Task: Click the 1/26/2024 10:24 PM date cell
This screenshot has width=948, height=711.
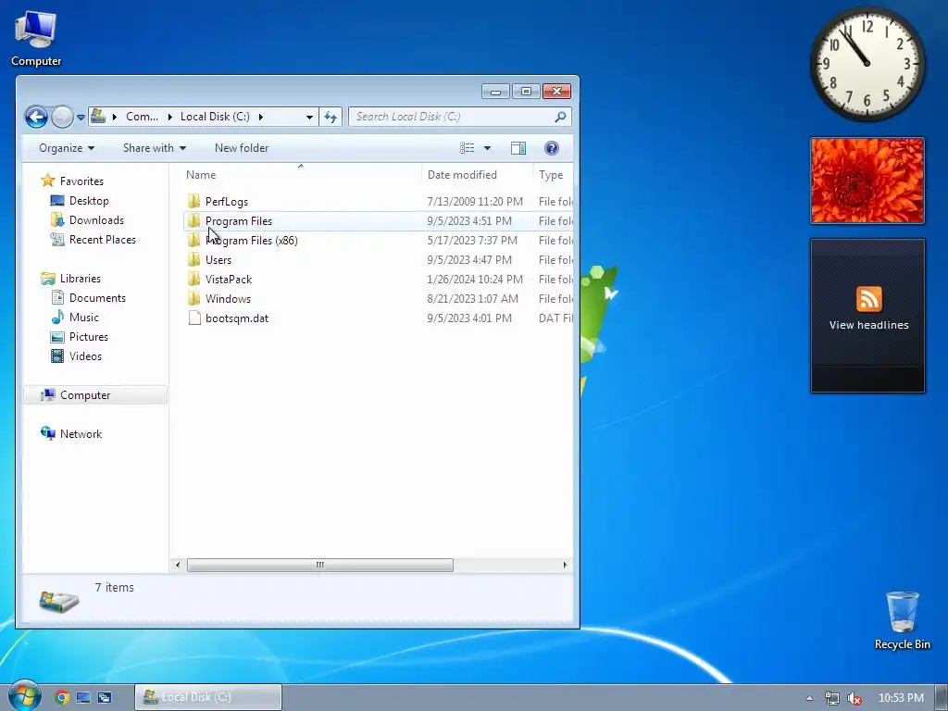Action: 475,280
